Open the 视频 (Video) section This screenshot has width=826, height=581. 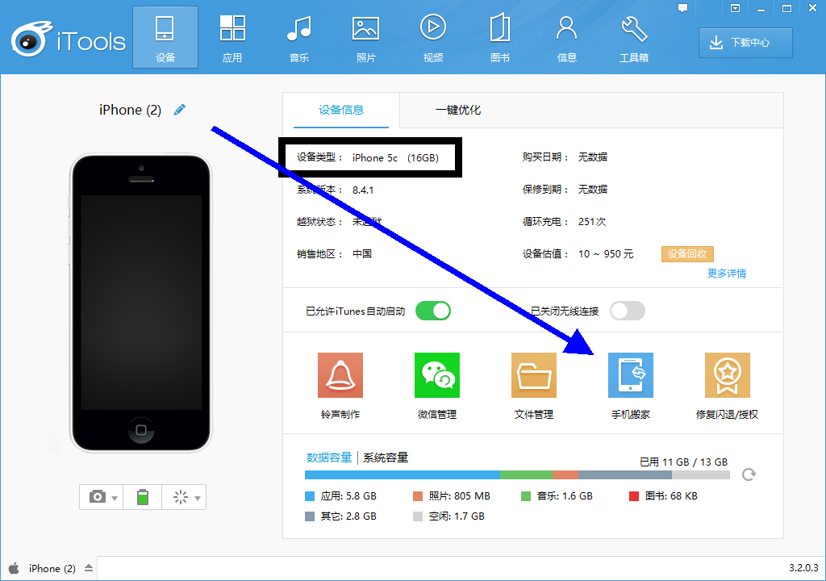pos(433,37)
